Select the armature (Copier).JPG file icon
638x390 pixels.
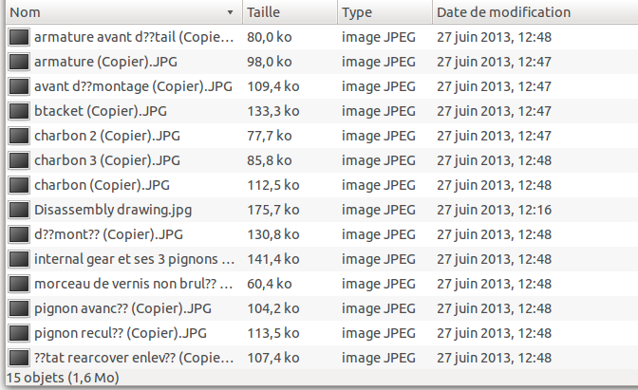19,62
